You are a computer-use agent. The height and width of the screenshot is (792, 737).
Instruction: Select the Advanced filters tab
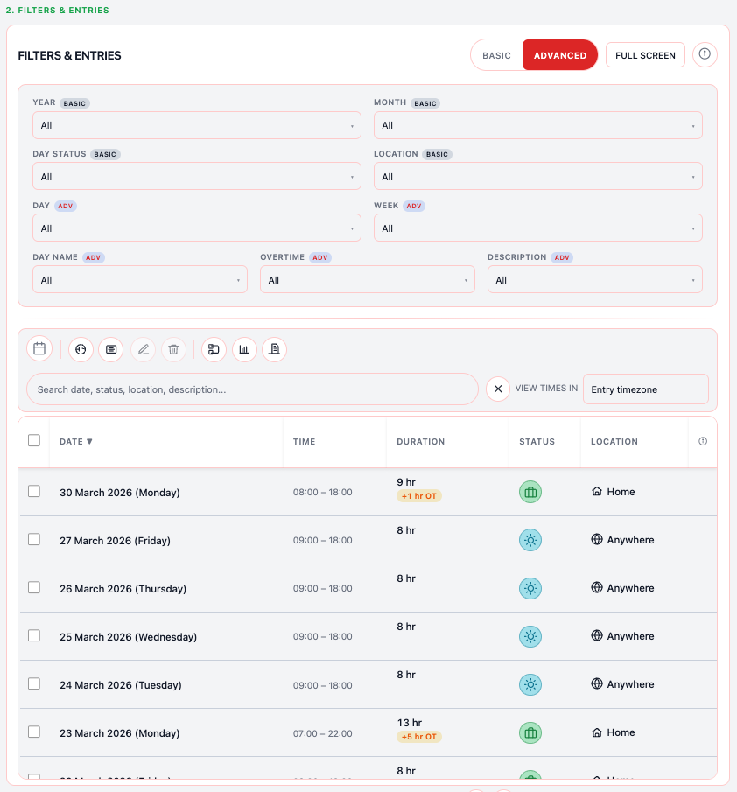[560, 55]
